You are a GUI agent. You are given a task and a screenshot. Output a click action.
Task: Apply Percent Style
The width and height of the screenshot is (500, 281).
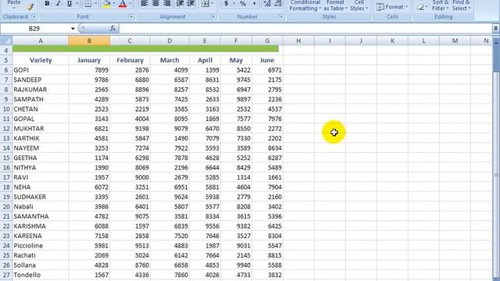click(x=243, y=3)
